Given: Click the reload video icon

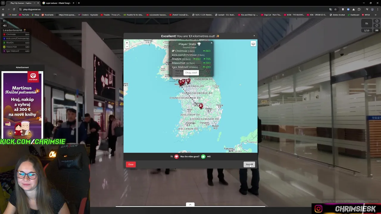Looking at the screenshot, I should 377,26.
